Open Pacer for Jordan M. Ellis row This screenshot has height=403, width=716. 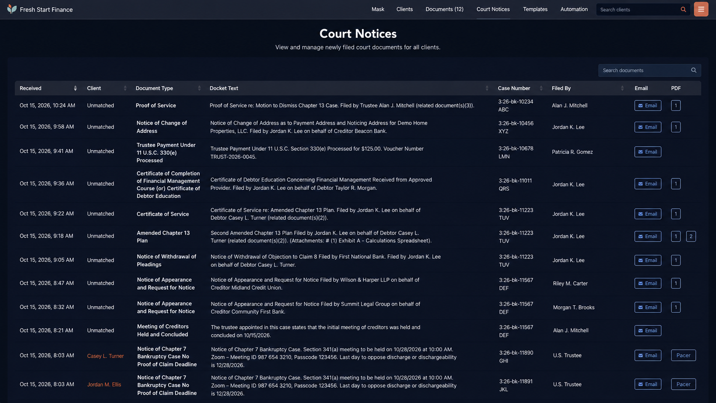coord(683,384)
